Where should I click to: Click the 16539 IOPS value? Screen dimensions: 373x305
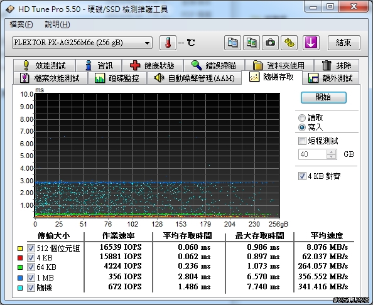pyautogui.click(x=121, y=247)
